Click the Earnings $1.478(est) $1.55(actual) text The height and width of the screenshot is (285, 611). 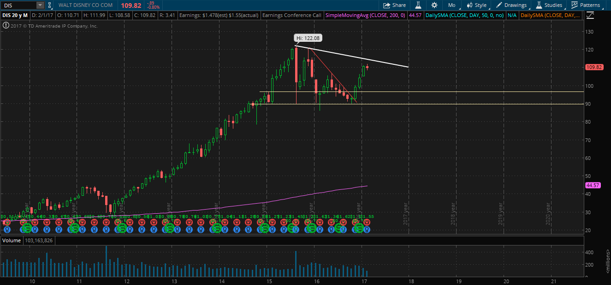click(x=219, y=15)
